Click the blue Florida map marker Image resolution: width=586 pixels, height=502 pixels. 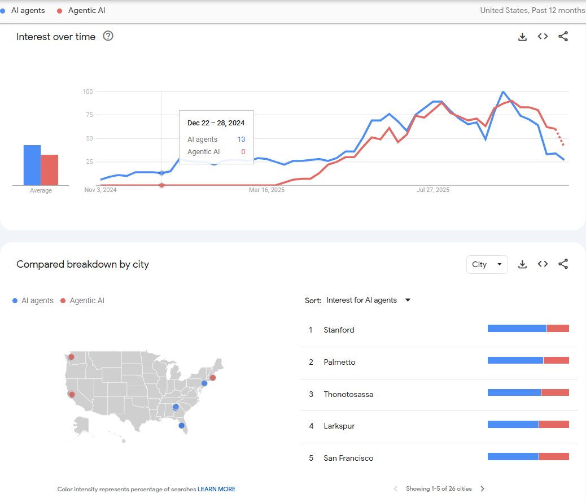pos(181,426)
